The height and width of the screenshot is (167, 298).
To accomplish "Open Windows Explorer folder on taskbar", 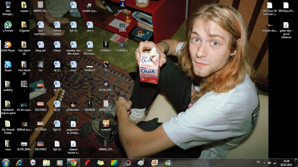I will coord(46,163).
